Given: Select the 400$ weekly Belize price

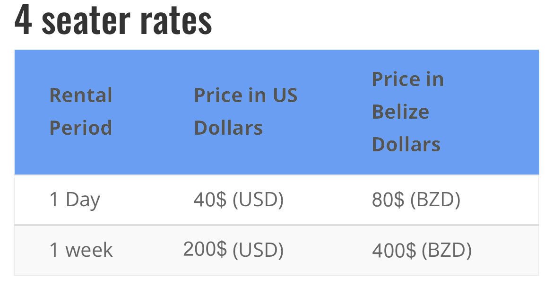Looking at the screenshot, I should 422,250.
